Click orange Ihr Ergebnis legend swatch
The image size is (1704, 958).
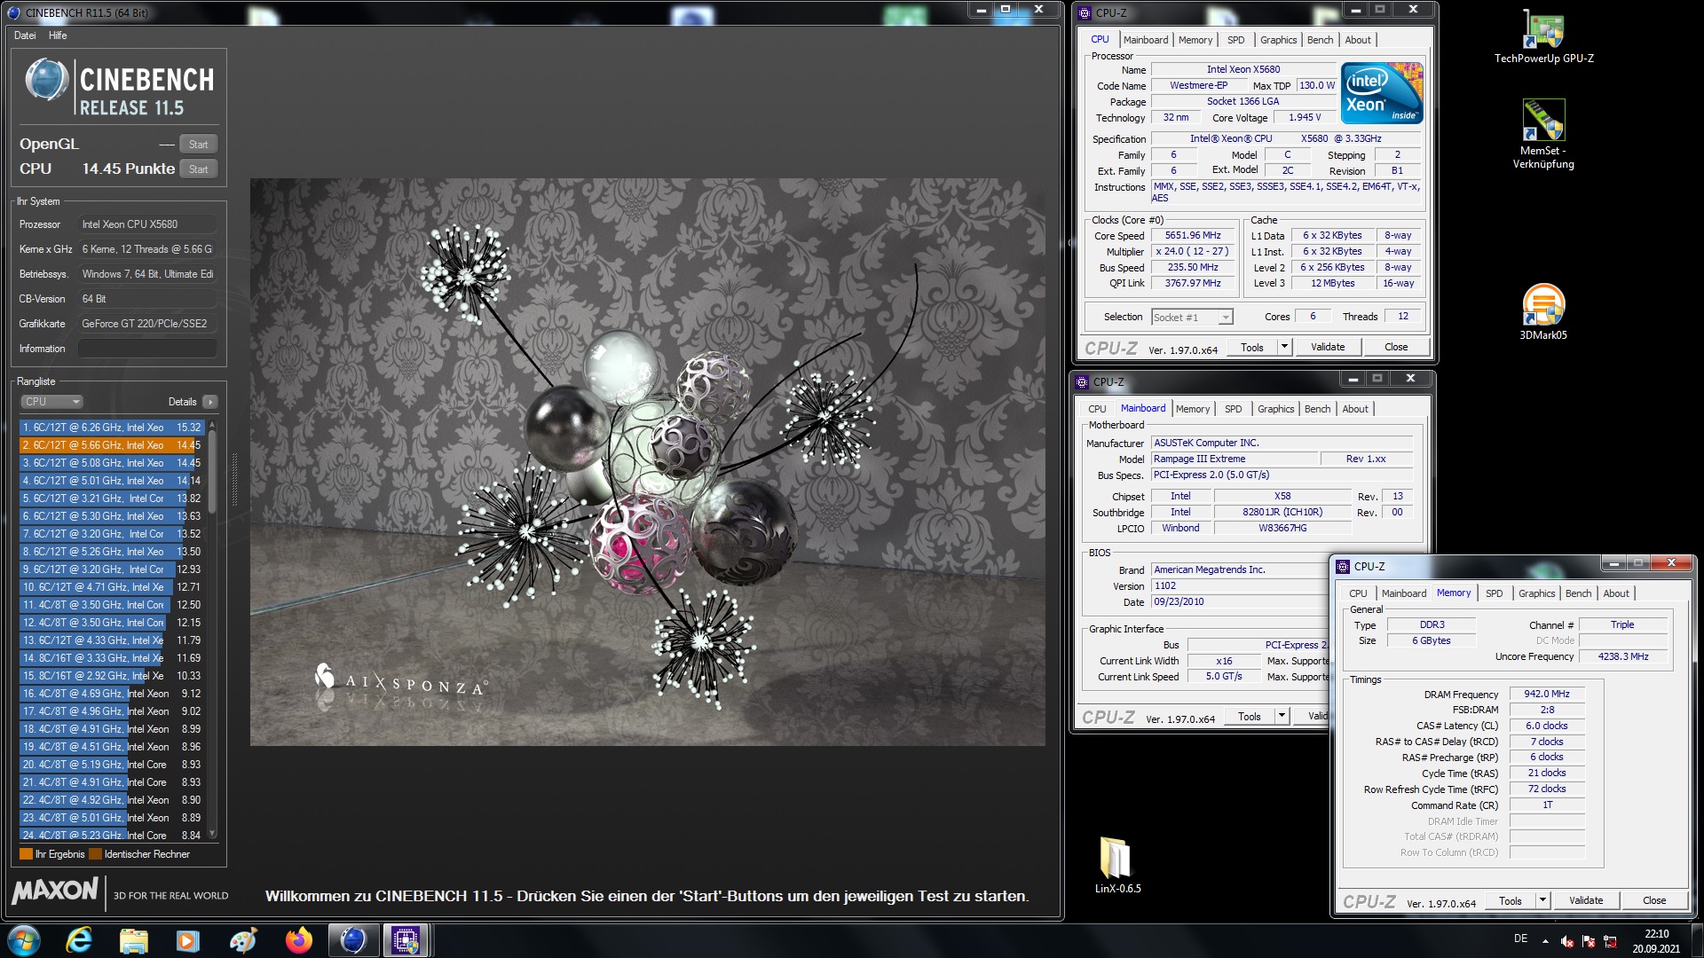point(26,854)
